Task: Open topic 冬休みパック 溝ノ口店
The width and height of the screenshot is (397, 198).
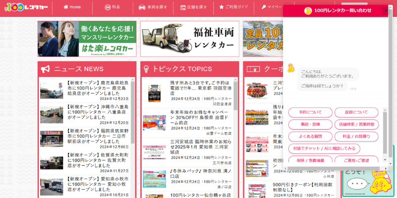Action: (200, 174)
